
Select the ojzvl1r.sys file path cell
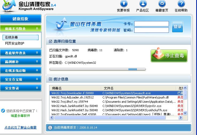click(x=132, y=106)
